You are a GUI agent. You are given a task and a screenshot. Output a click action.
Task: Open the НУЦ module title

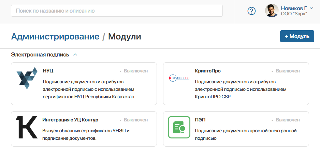click(x=48, y=71)
